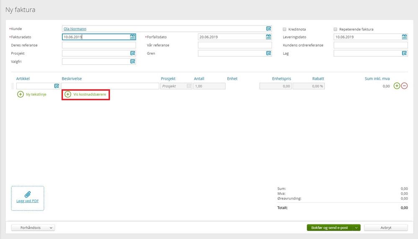418x239 pixels.
Task: Add an invoice line with green plus
Action: click(x=397, y=86)
